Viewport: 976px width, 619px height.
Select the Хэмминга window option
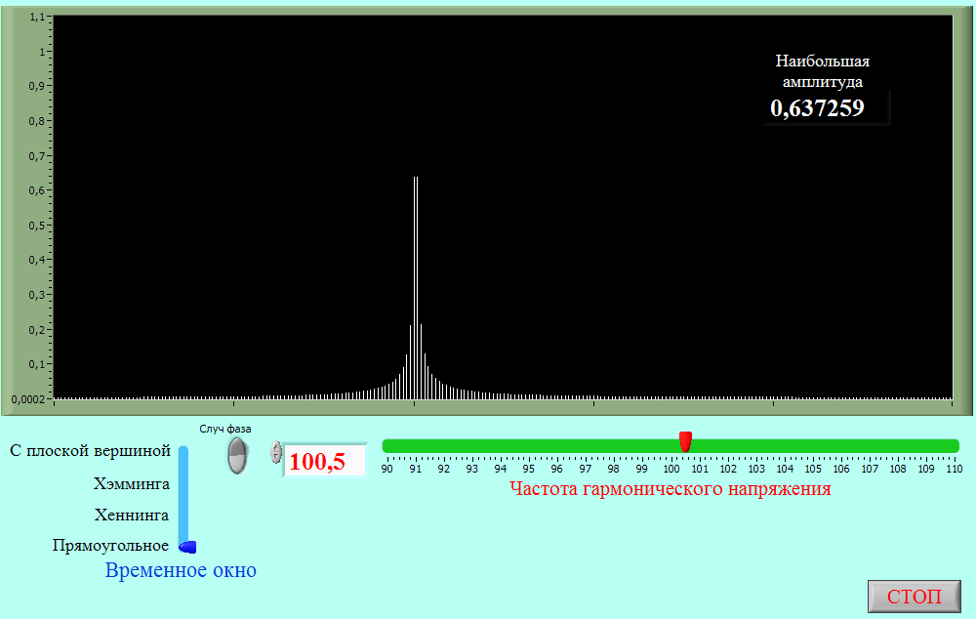coord(132,484)
